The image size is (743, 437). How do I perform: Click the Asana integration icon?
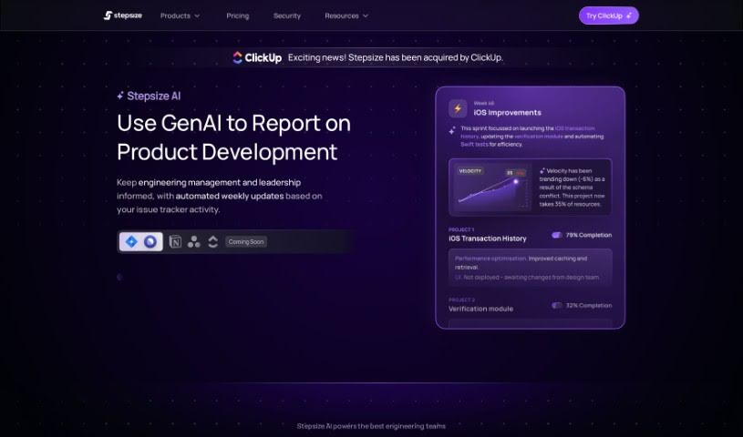point(194,242)
